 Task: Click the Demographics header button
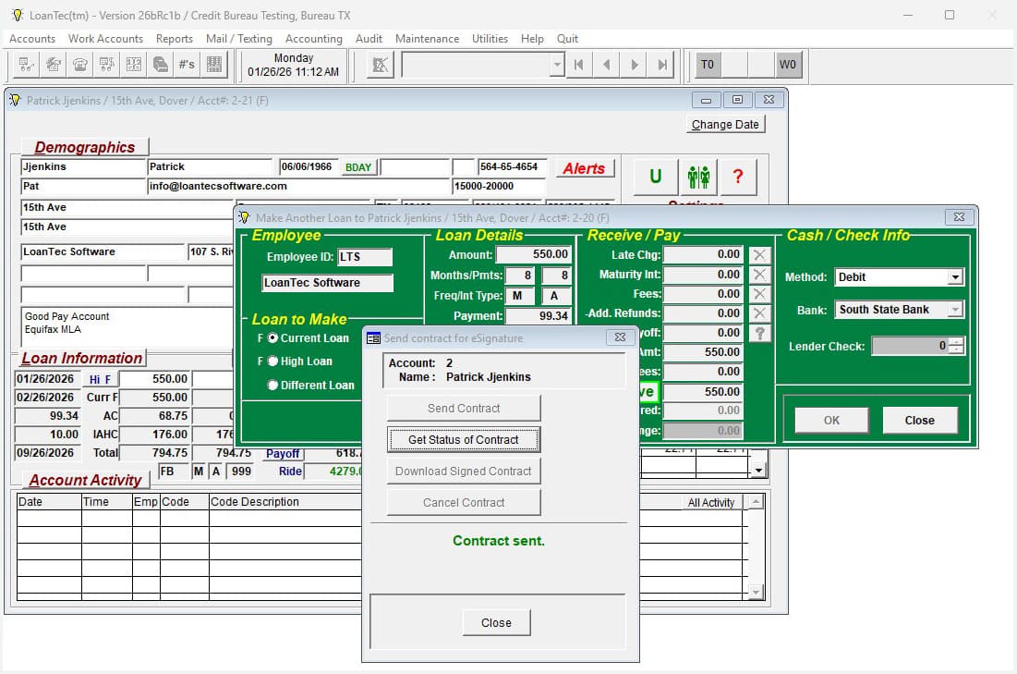pyautogui.click(x=85, y=147)
